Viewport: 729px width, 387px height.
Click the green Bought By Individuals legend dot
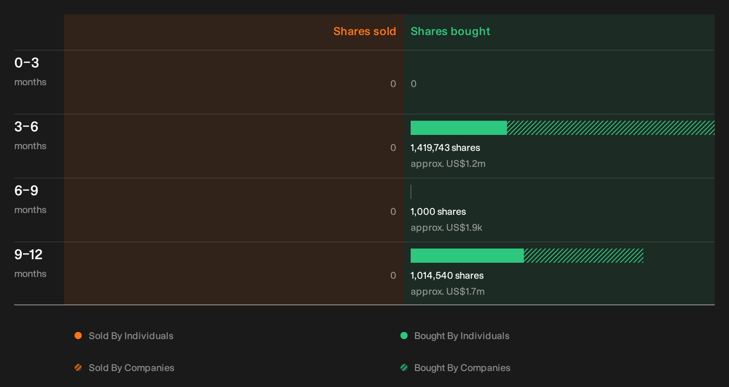pos(404,336)
